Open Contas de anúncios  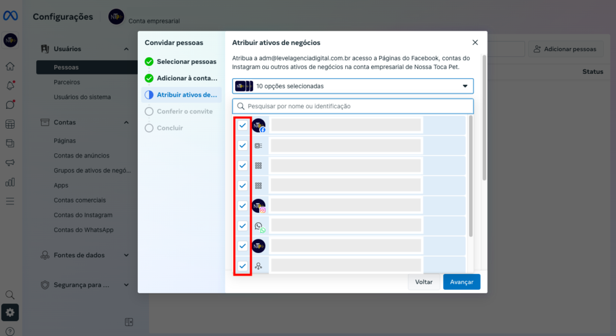(81, 156)
